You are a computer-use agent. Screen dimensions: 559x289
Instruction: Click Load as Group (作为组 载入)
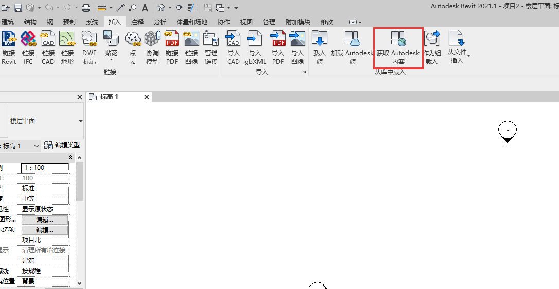[432, 47]
